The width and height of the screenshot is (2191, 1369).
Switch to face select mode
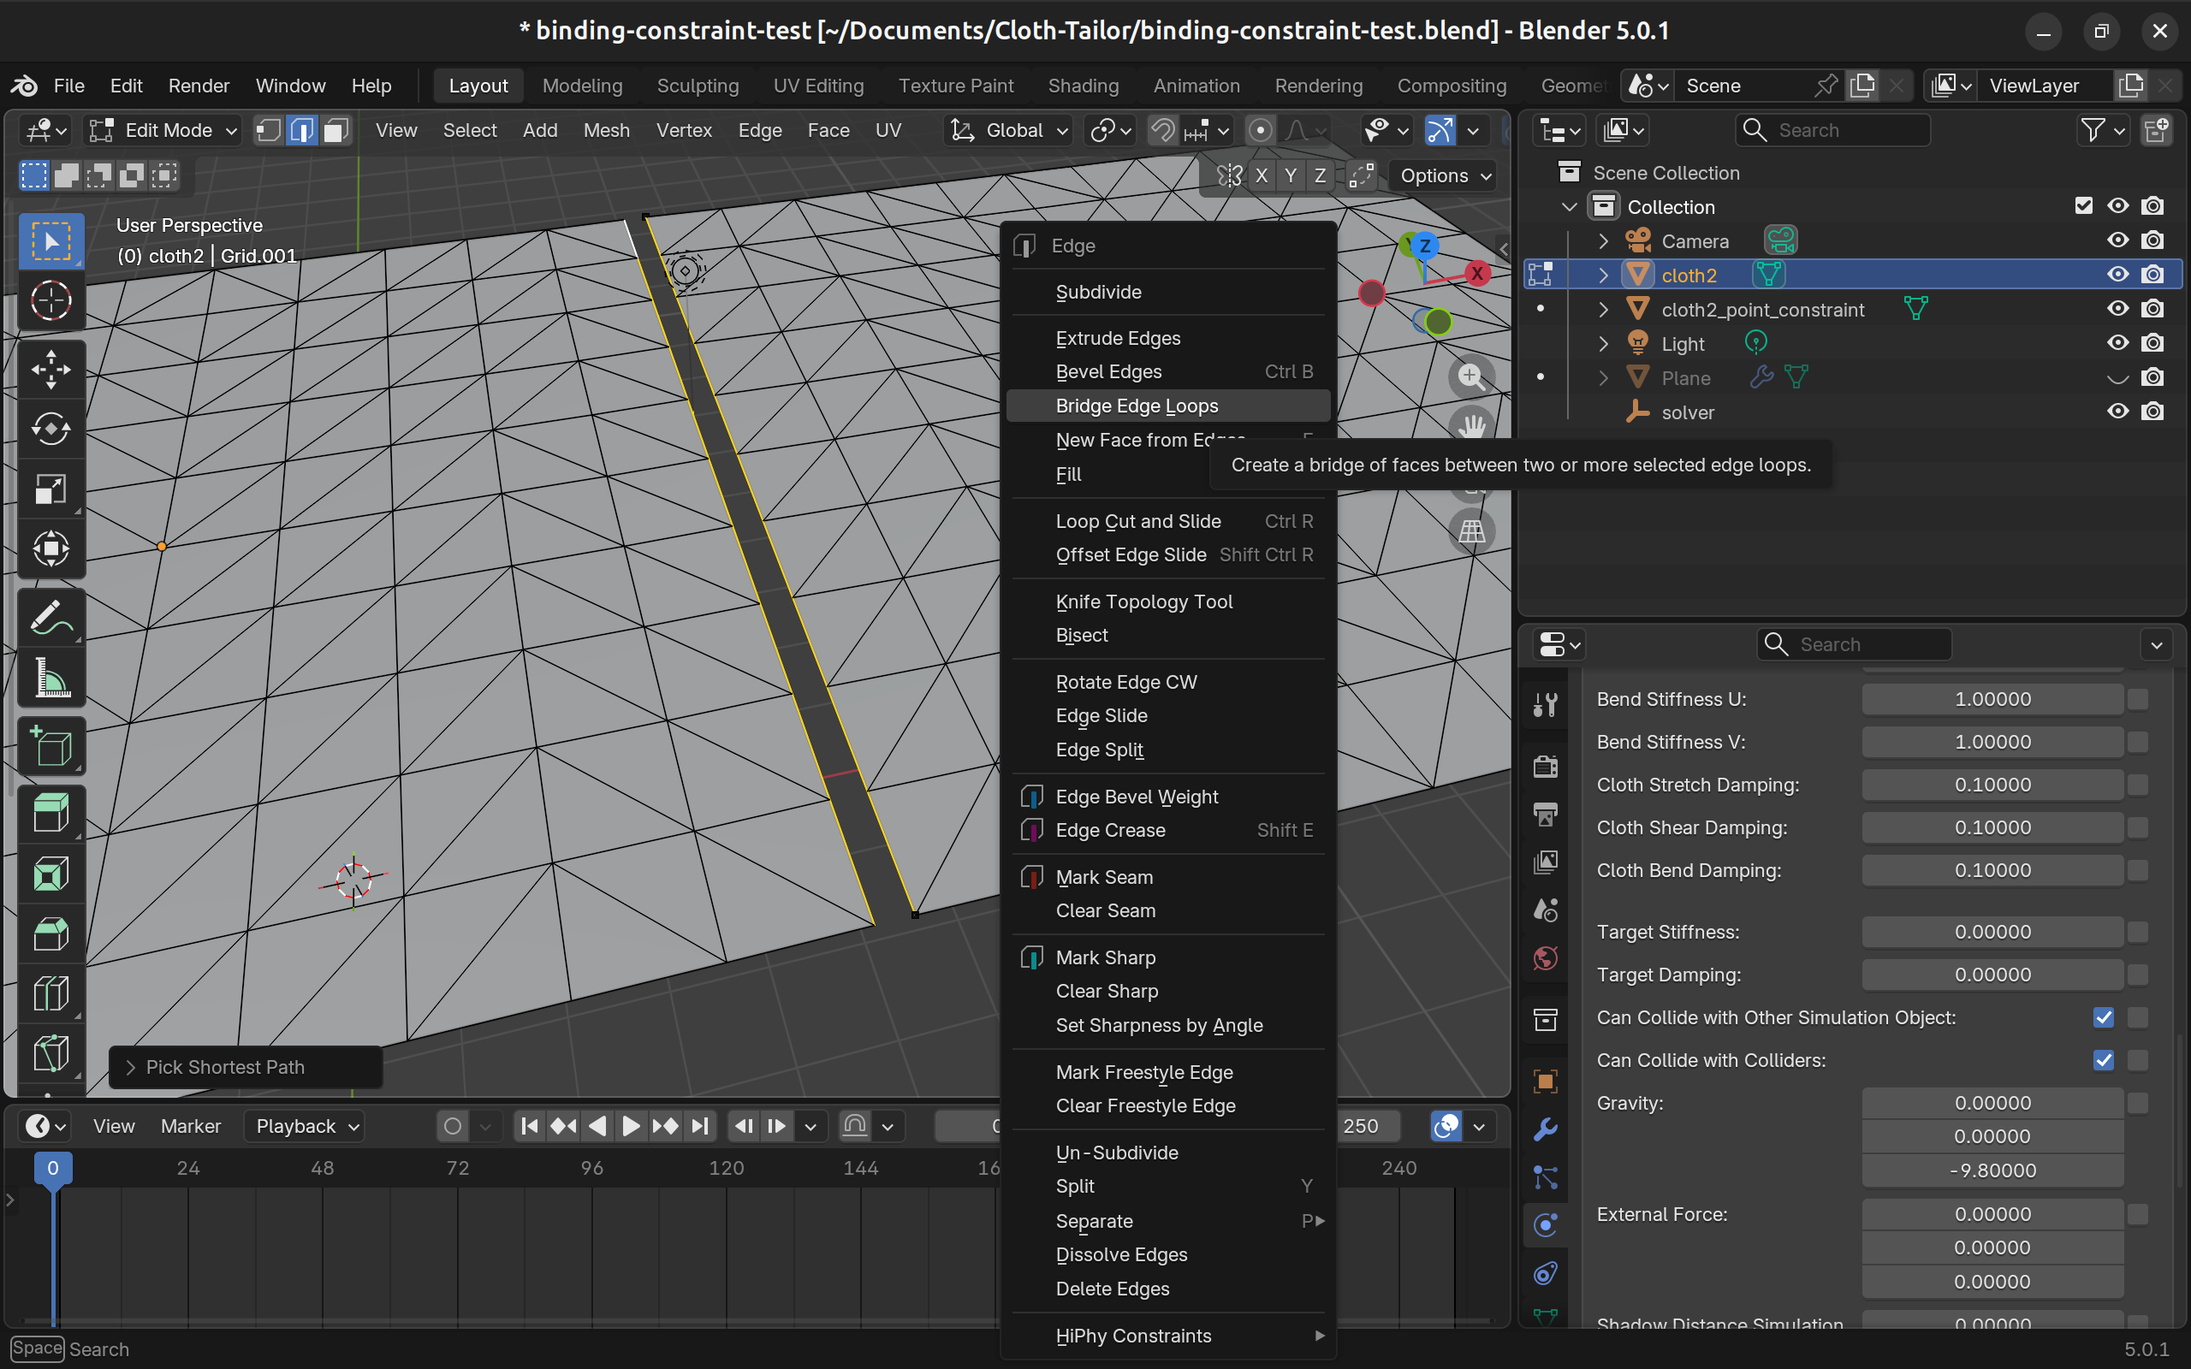(x=335, y=130)
